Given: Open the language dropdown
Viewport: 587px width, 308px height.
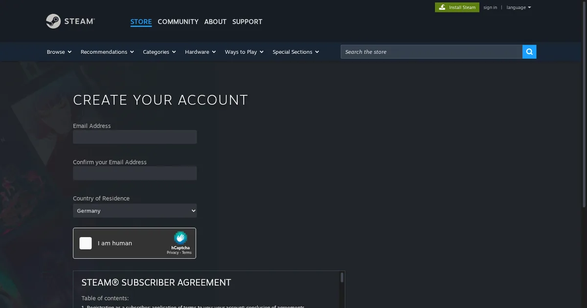Looking at the screenshot, I should click(519, 7).
